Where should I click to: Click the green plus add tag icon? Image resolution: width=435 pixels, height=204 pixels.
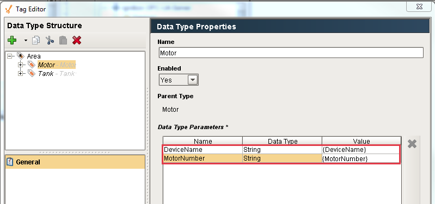(x=12, y=40)
